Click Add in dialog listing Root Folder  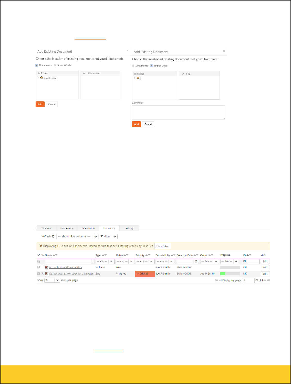40,104
